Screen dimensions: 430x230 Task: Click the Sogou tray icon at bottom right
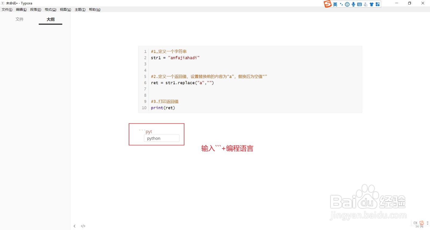click(x=422, y=223)
